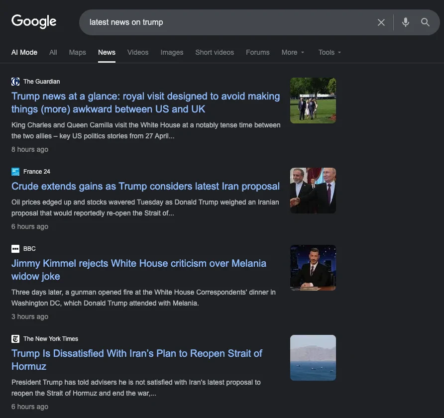Switch to AI Mode tab

tap(24, 52)
